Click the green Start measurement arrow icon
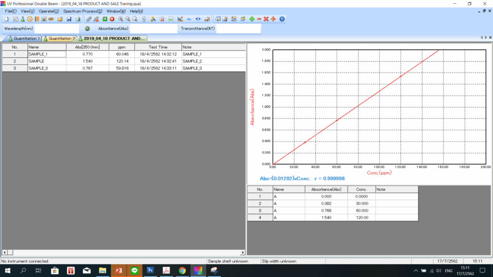The height and width of the screenshot is (277, 493). pyautogui.click(x=104, y=19)
